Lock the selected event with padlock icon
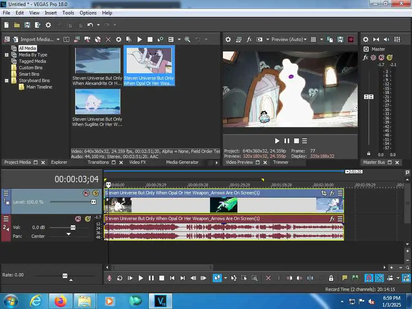Viewport: 412px width, 309px height. point(331,278)
